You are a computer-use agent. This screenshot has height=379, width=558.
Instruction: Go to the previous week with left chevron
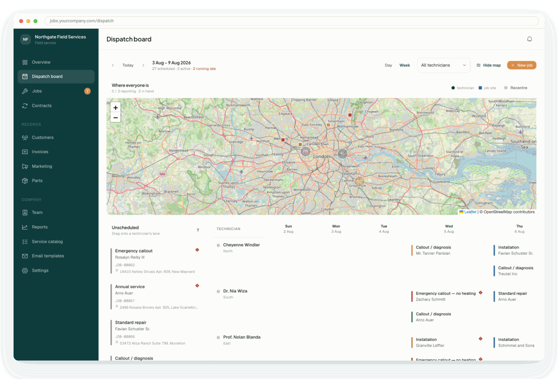pos(113,65)
